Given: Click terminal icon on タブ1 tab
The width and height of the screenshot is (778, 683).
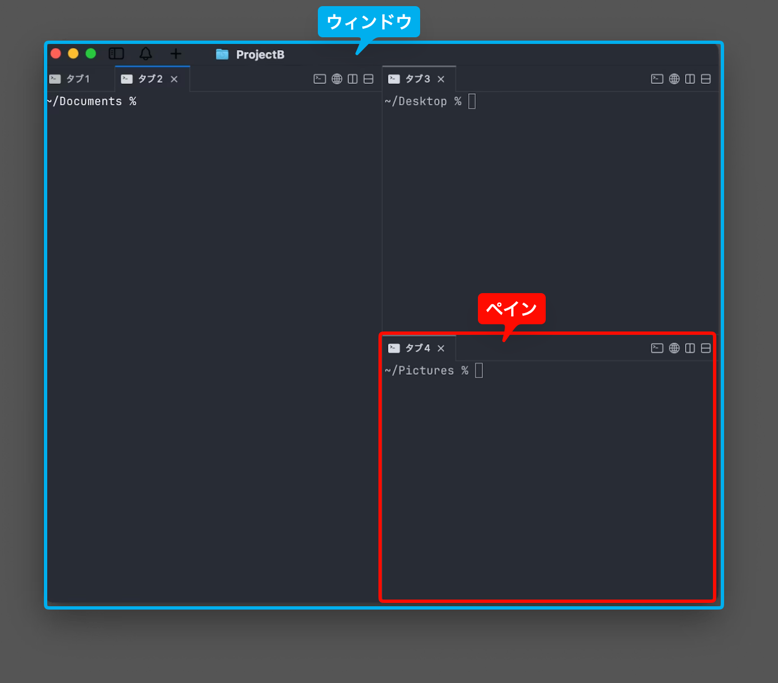Looking at the screenshot, I should (x=54, y=79).
